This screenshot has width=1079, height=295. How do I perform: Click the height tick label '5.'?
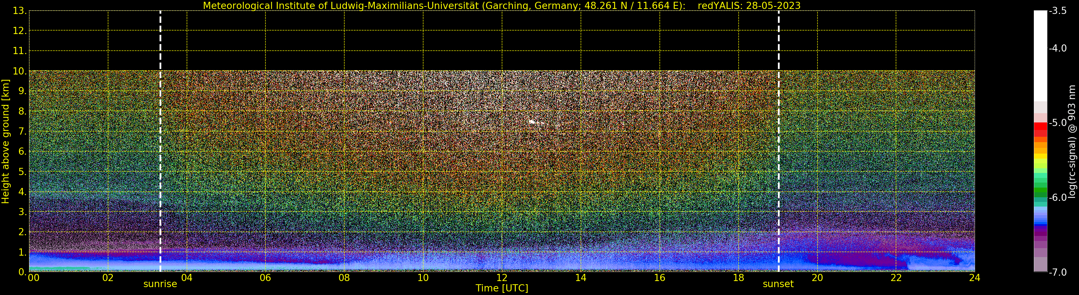click(x=23, y=171)
